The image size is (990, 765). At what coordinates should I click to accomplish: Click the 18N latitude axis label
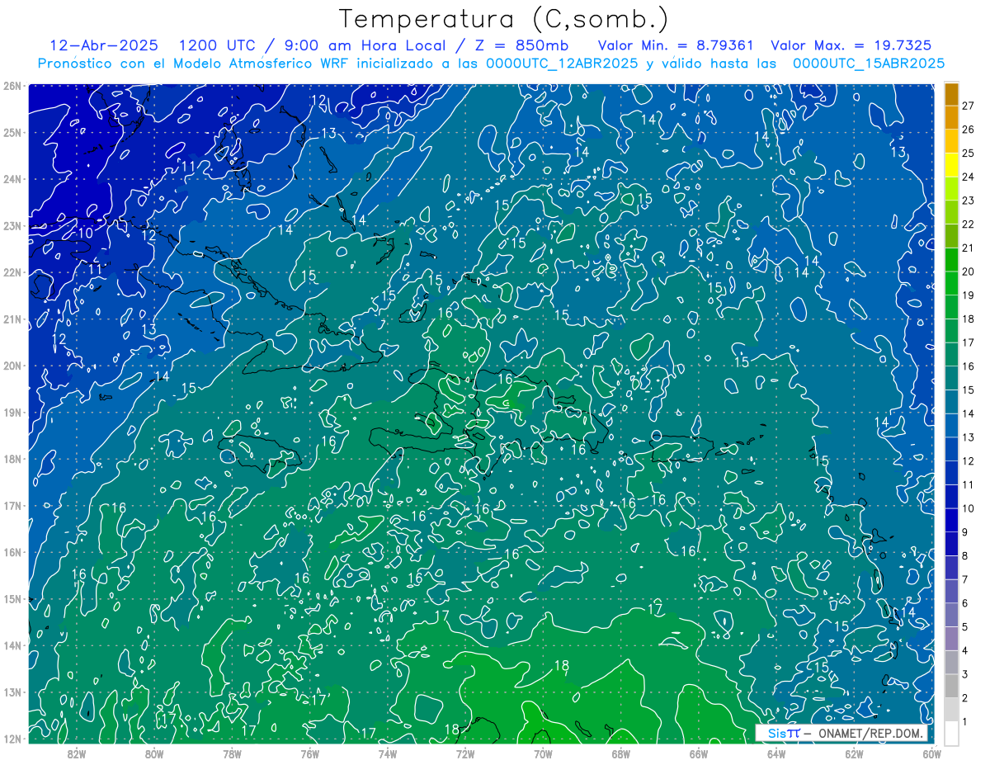(12, 459)
